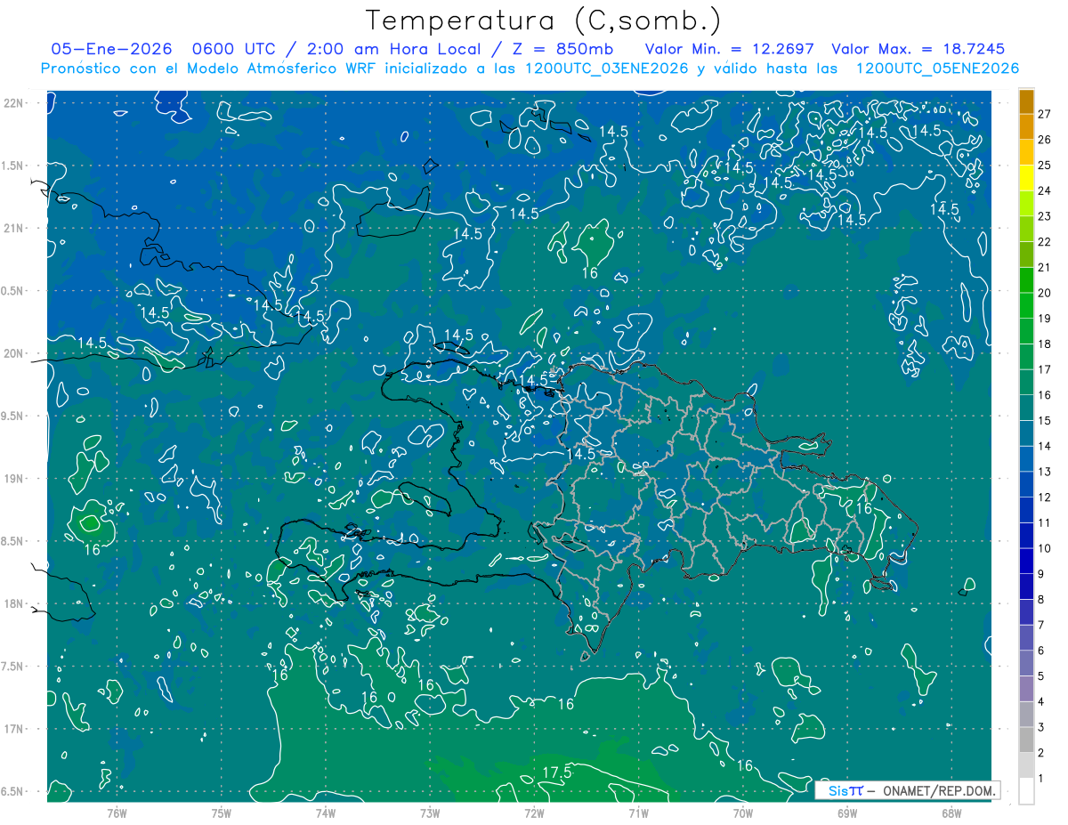This screenshot has width=1068, height=825.
Task: Click the '3' color scale label
Action: point(1040,728)
